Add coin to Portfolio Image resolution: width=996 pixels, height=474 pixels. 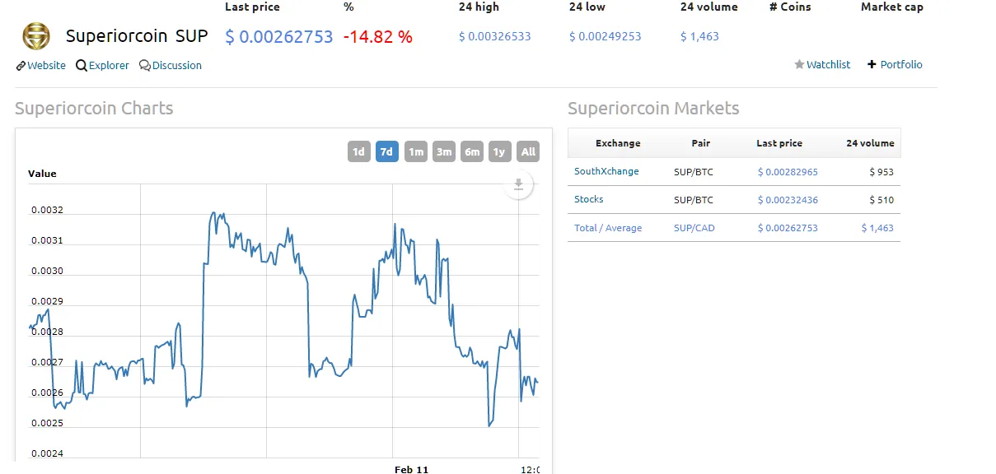(x=901, y=64)
